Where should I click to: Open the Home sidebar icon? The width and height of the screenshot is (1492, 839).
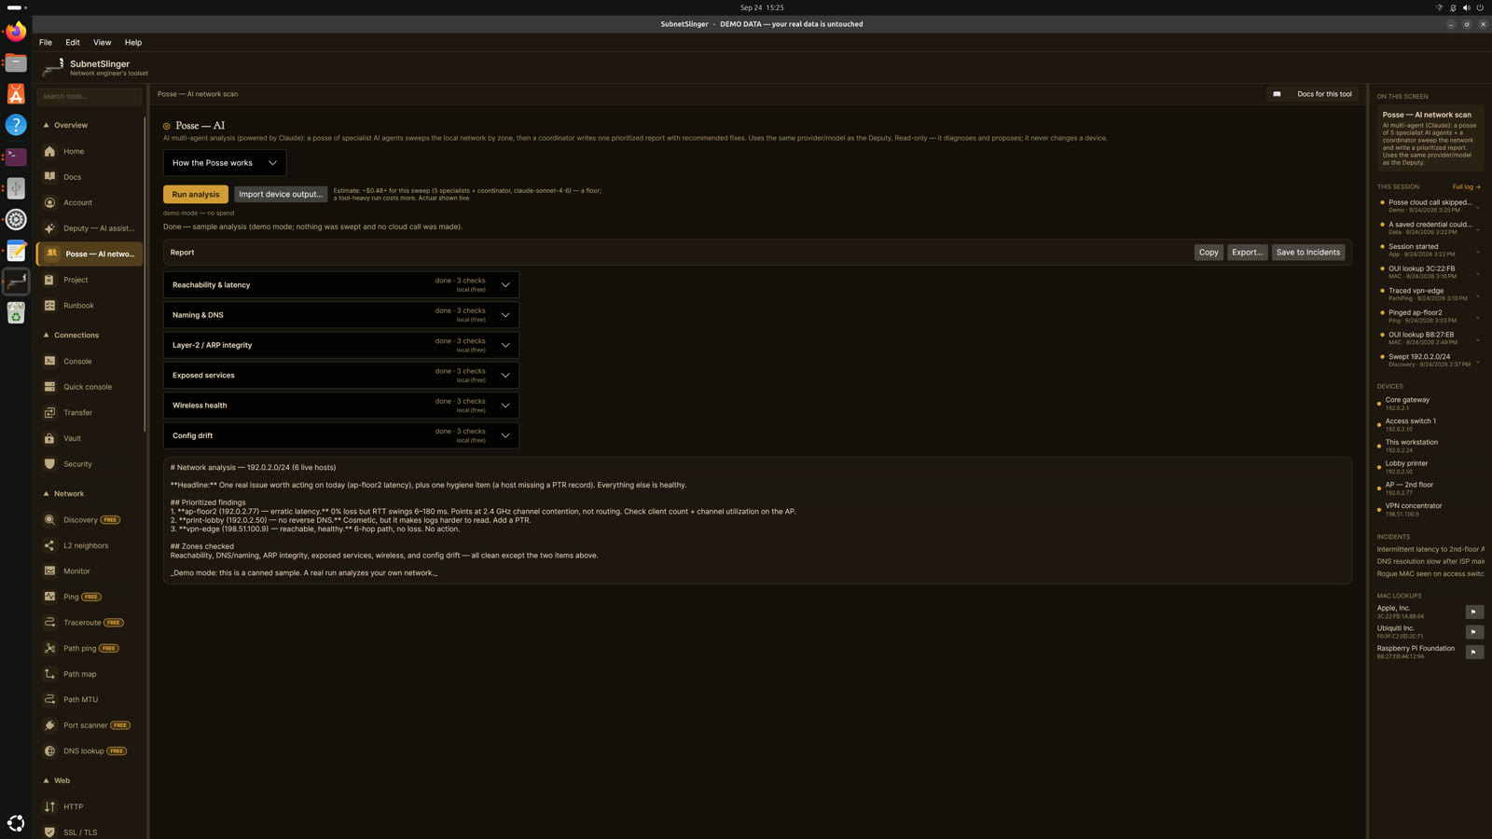49,151
